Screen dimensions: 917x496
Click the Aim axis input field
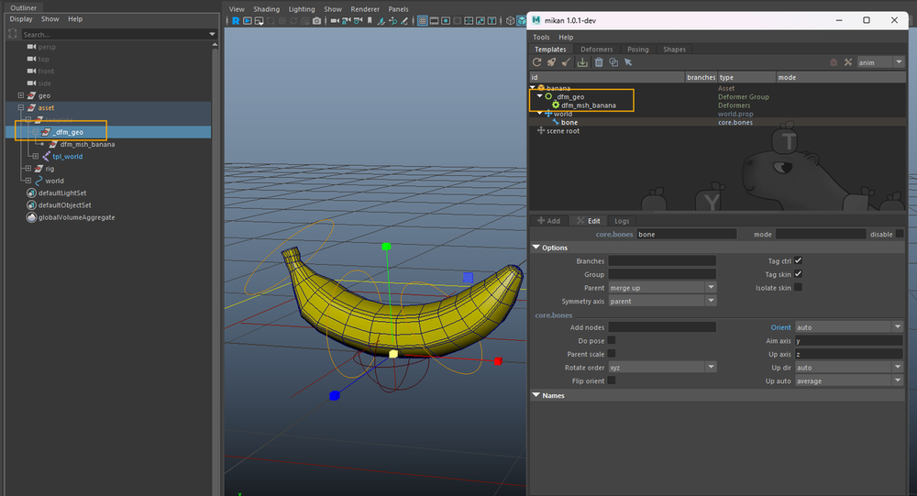coord(848,340)
